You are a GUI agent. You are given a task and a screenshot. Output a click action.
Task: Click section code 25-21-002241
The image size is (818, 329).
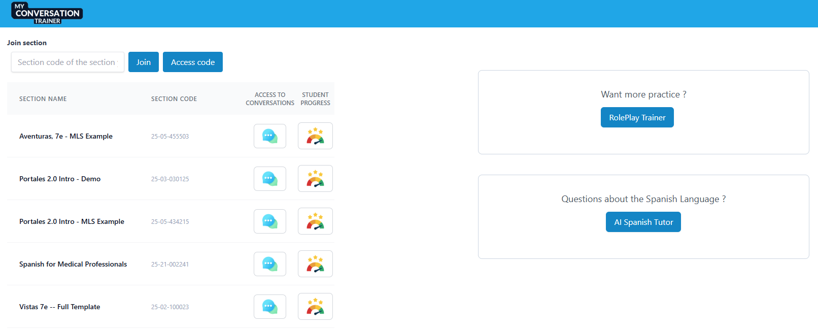click(170, 265)
